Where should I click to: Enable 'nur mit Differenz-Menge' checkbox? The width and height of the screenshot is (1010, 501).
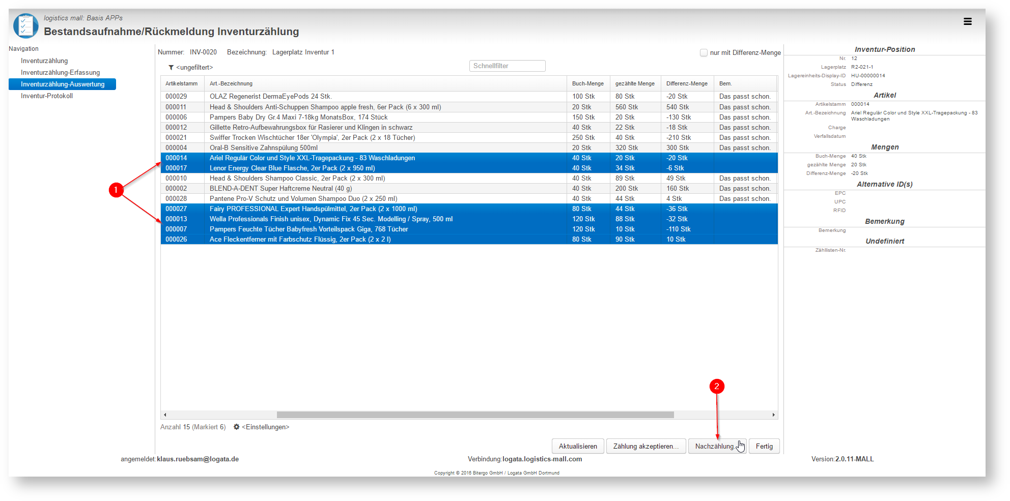click(704, 52)
